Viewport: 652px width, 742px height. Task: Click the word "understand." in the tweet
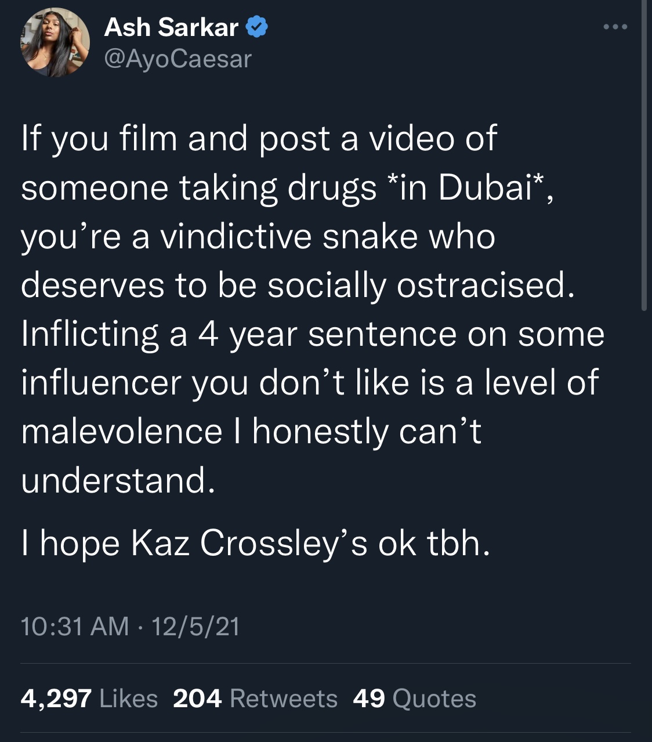click(118, 480)
